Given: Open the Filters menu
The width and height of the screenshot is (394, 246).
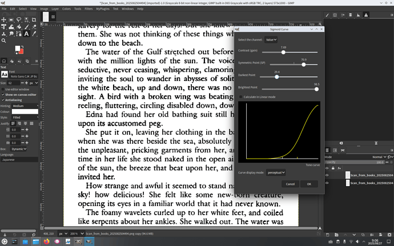Looking at the screenshot, I should (x=89, y=9).
